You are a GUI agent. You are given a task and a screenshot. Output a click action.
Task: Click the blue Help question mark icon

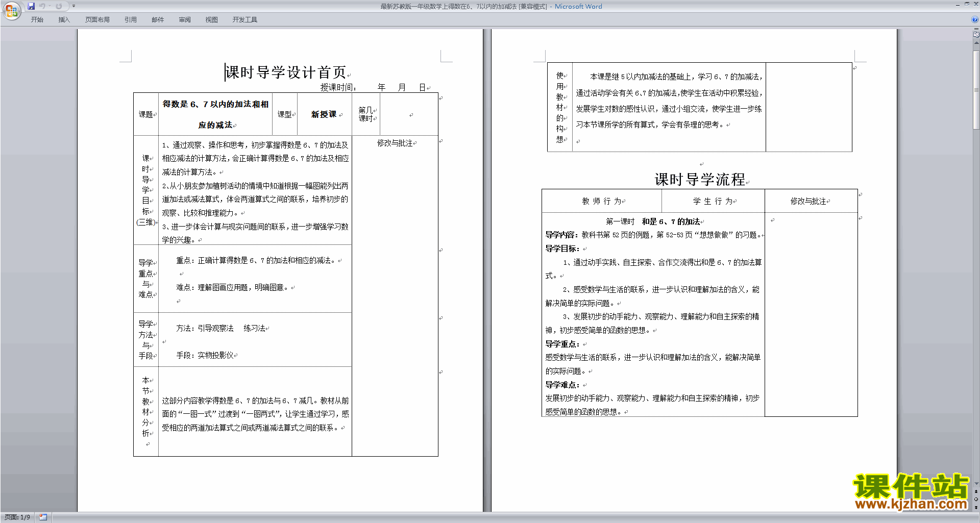click(x=975, y=19)
